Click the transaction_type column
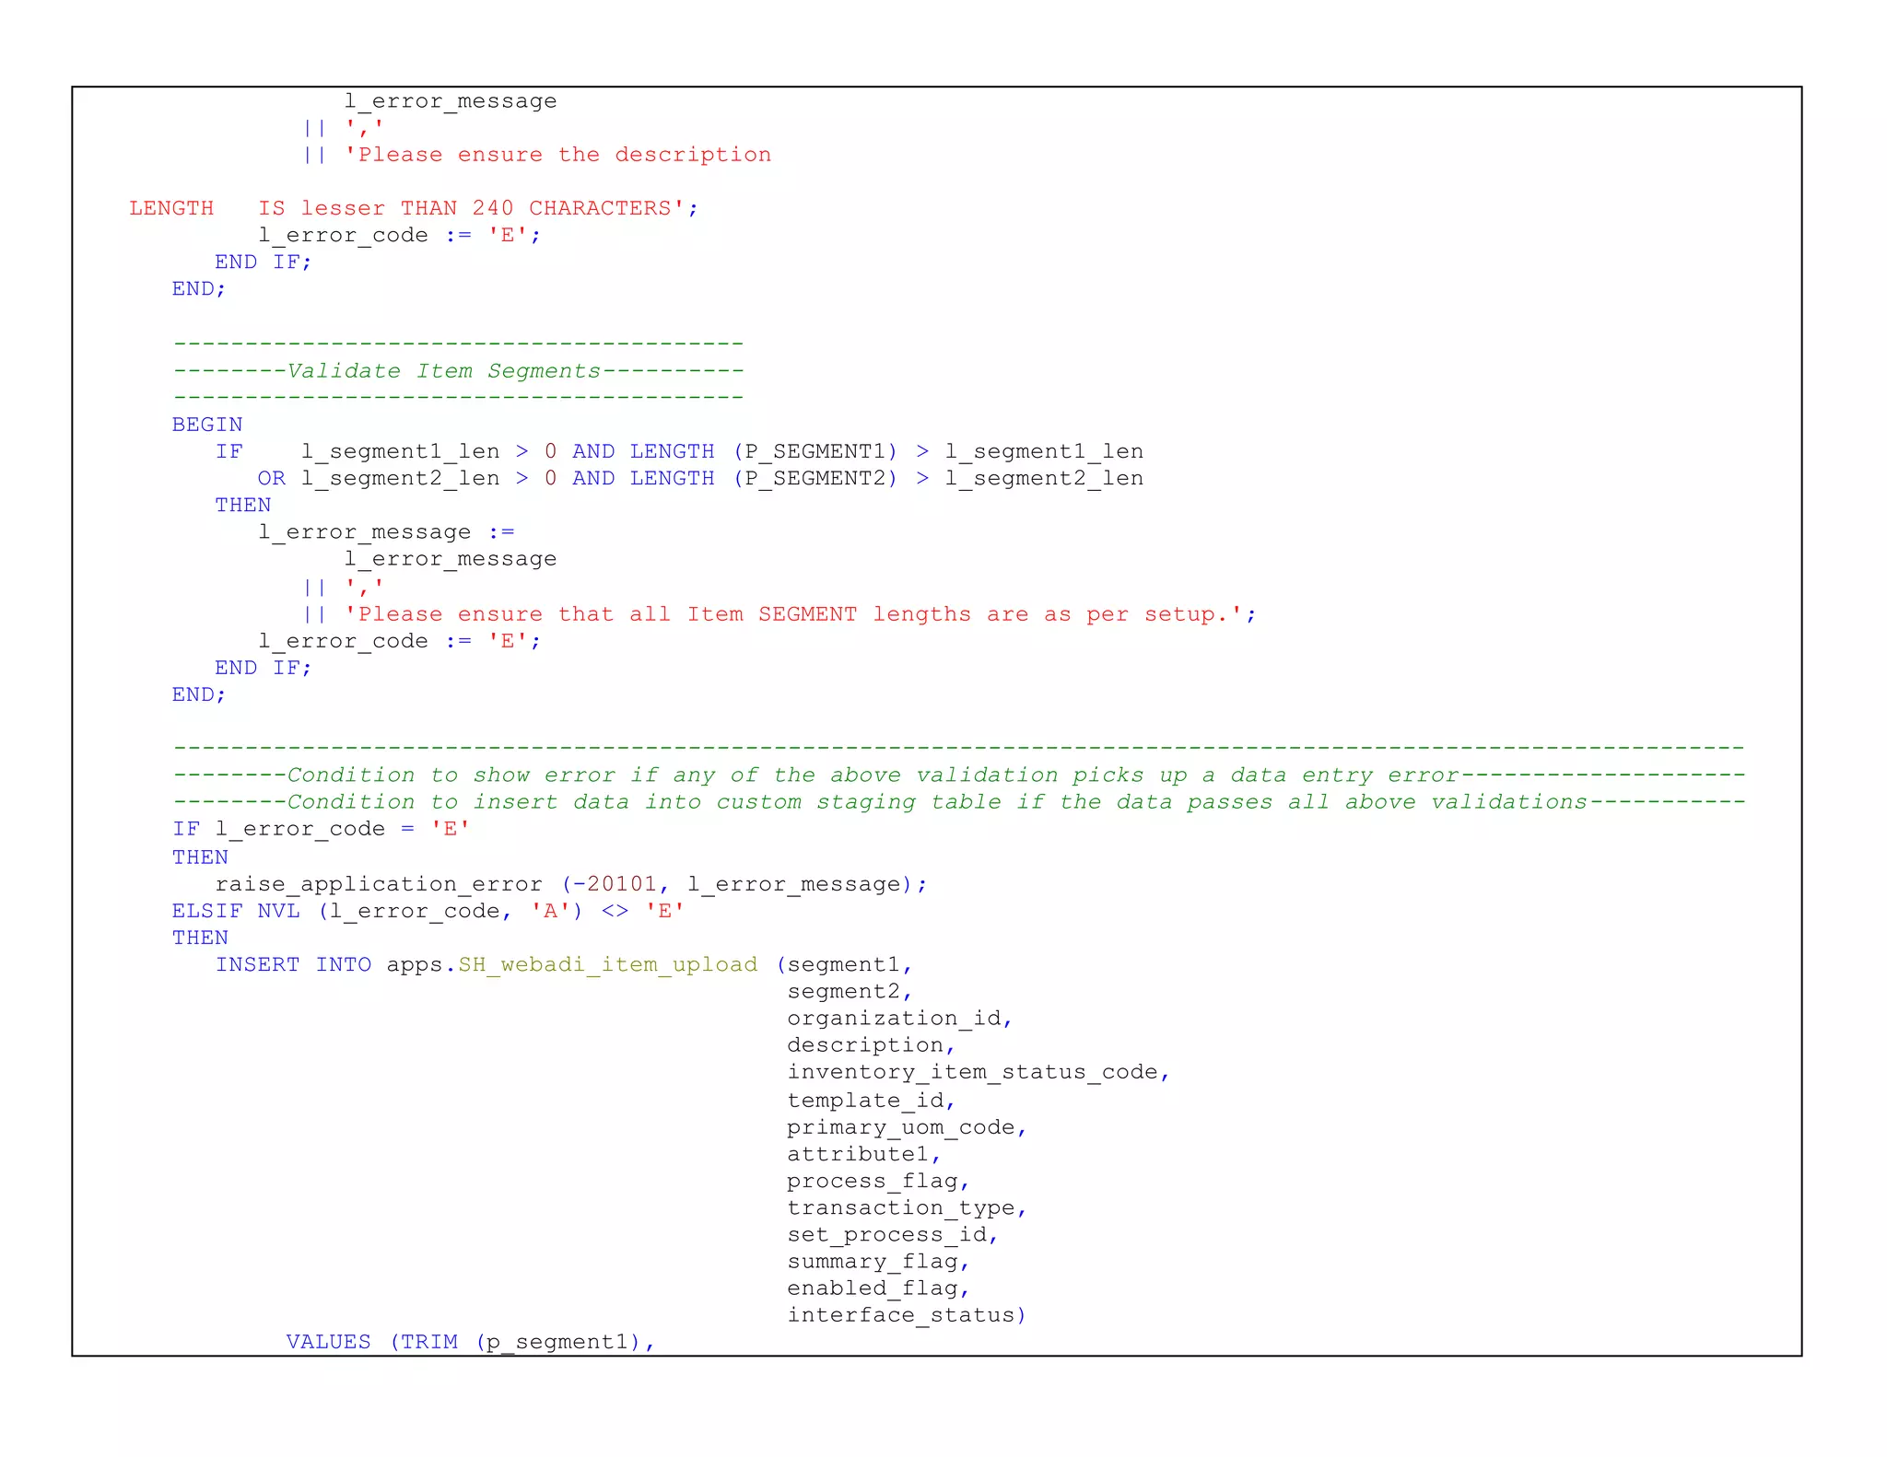Screen dimensions: 1887x1457 coord(901,1207)
